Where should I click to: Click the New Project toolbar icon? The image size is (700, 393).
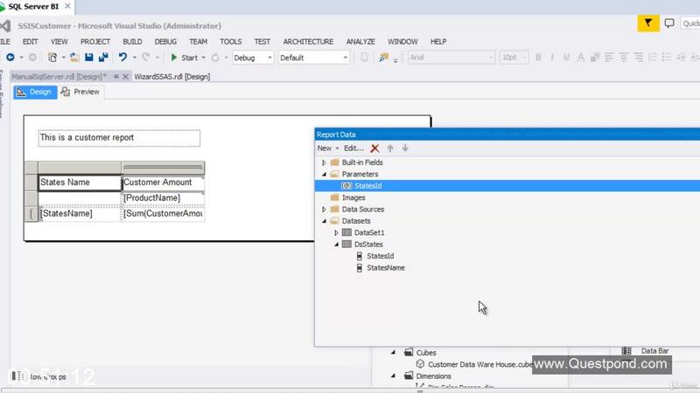[52, 58]
